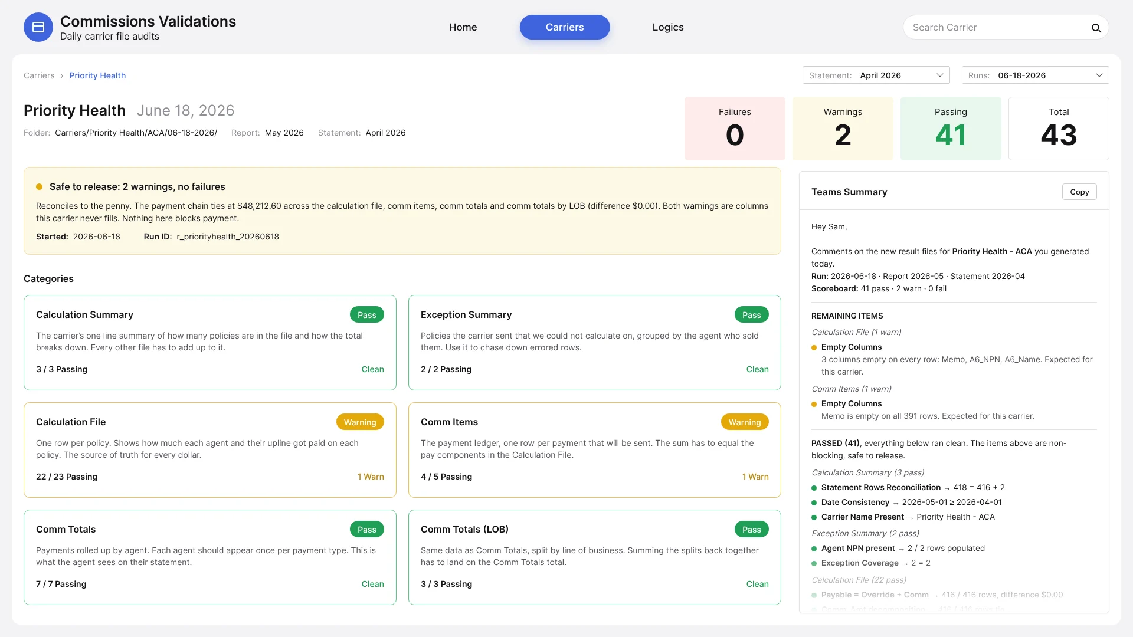
Task: Open the Passing count tile
Action: pyautogui.click(x=950, y=129)
